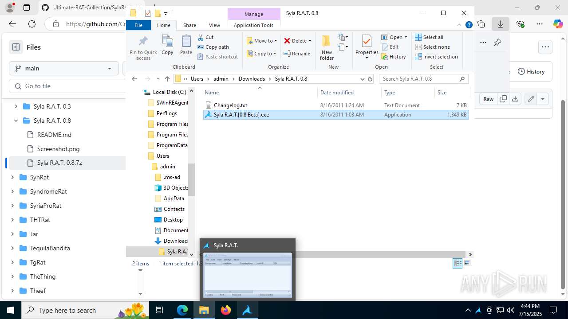This screenshot has height=319, width=568.
Task: Click History in Open group
Action: click(x=393, y=57)
